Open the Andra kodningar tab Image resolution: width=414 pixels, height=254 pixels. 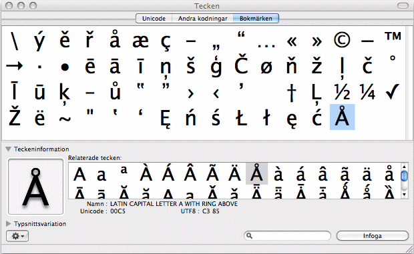(202, 19)
